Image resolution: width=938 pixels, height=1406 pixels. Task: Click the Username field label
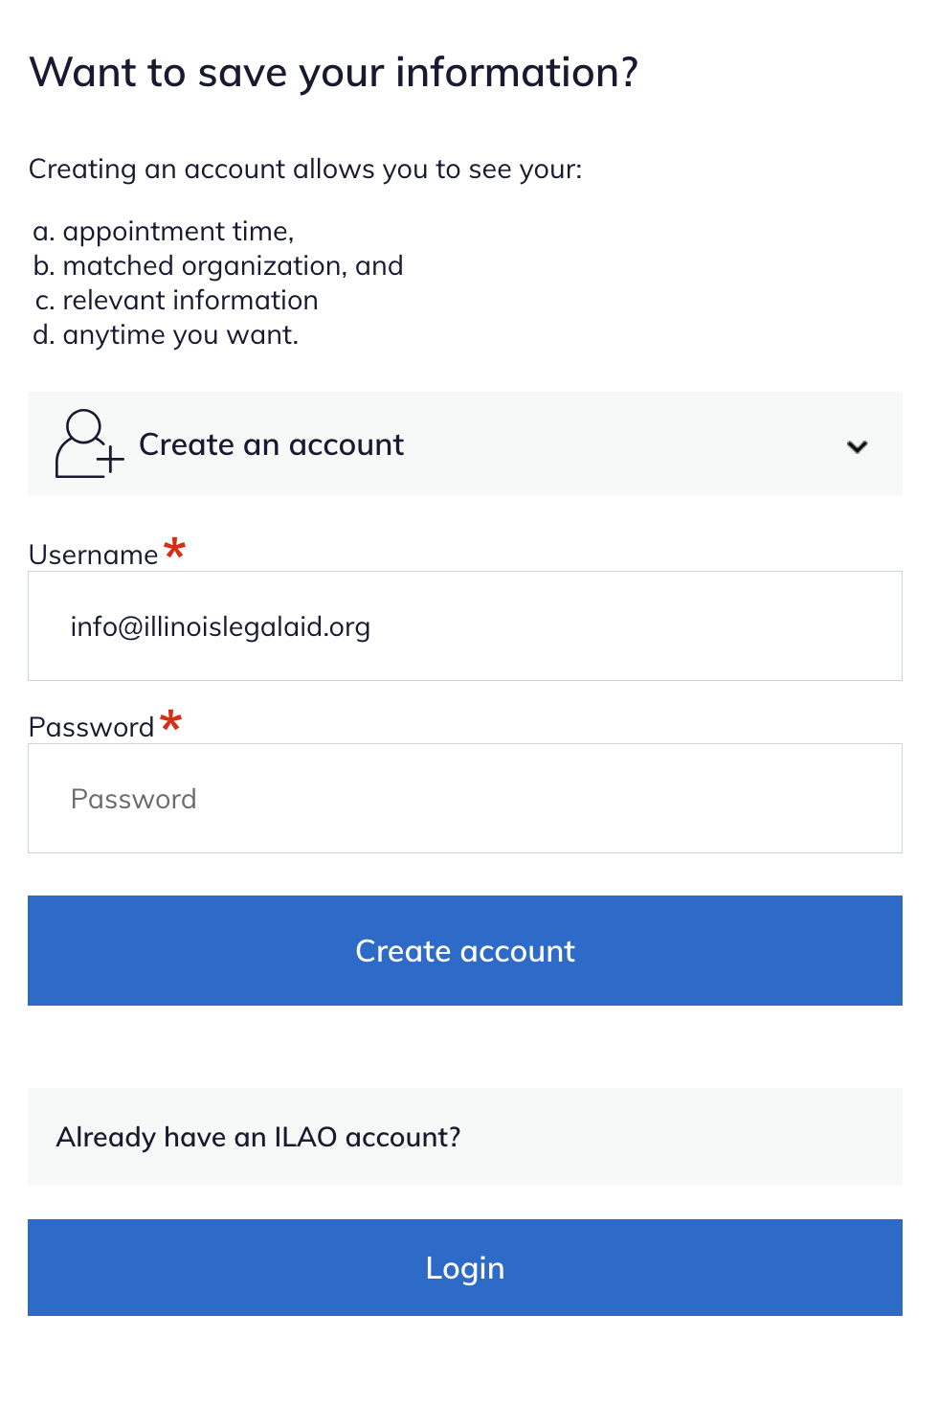[x=93, y=556]
